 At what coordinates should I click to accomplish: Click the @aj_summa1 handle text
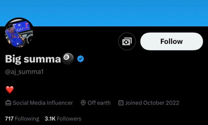[x=24, y=72]
